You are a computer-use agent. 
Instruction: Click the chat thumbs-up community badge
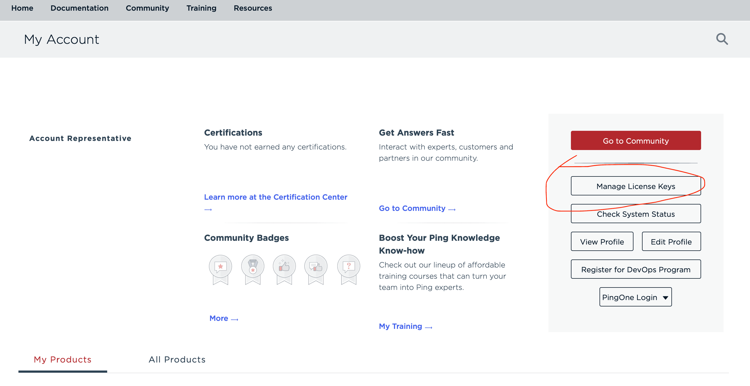coord(316,270)
